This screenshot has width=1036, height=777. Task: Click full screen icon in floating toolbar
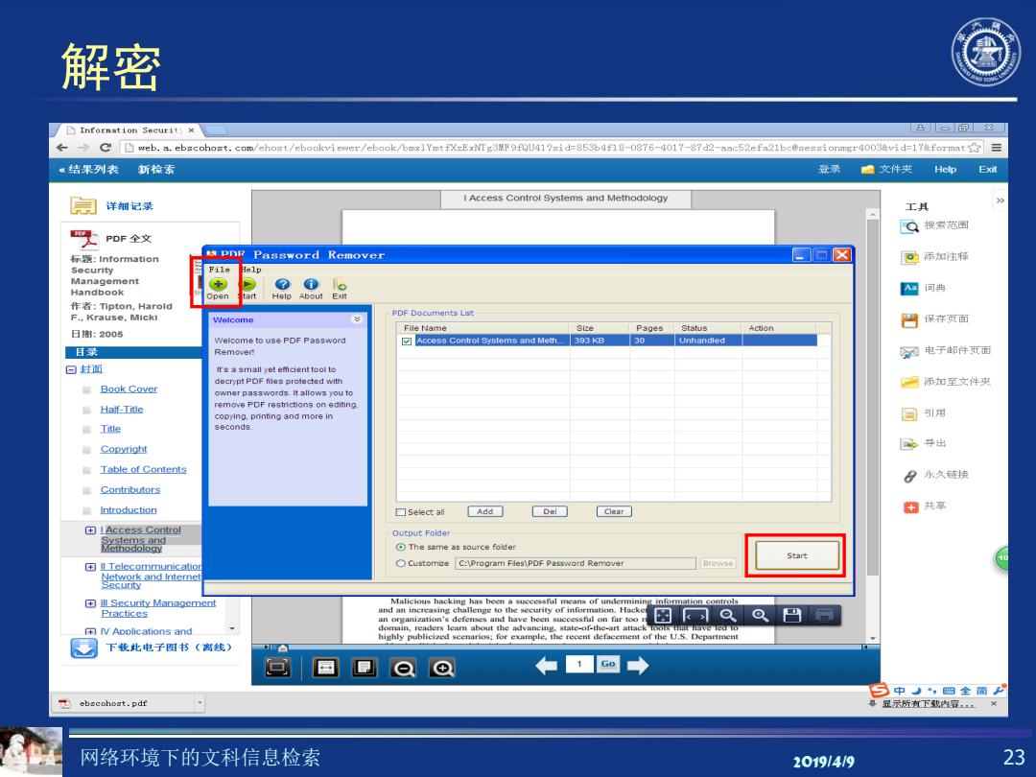pyautogui.click(x=663, y=616)
